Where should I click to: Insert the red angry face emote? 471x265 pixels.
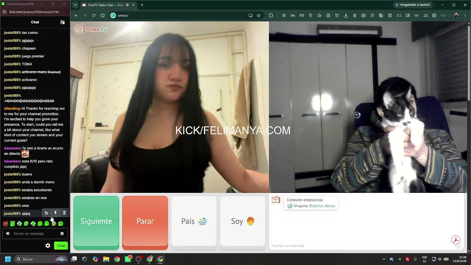6,223
